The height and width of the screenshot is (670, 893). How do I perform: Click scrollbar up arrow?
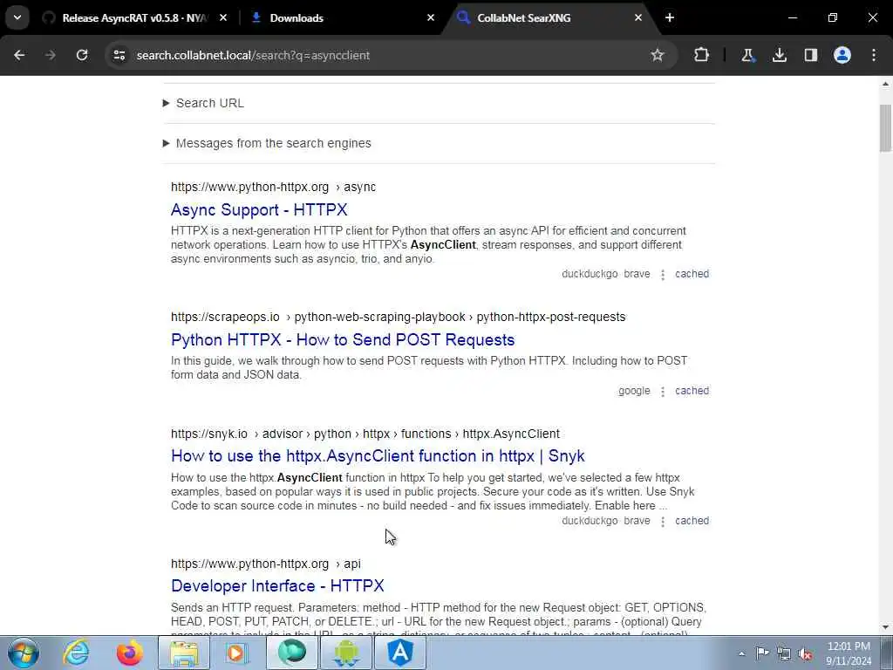click(x=886, y=83)
